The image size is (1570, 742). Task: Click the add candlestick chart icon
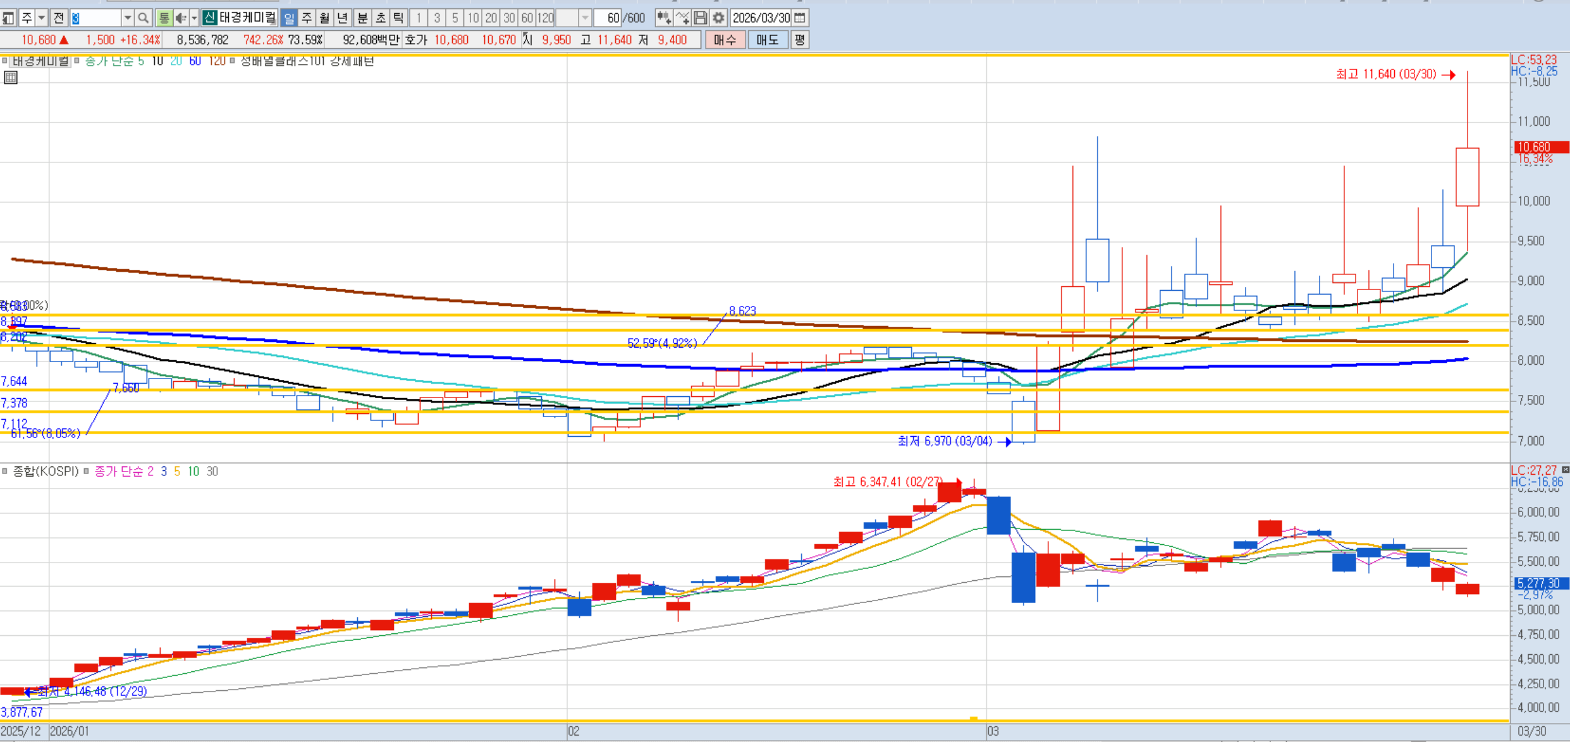[x=663, y=18]
